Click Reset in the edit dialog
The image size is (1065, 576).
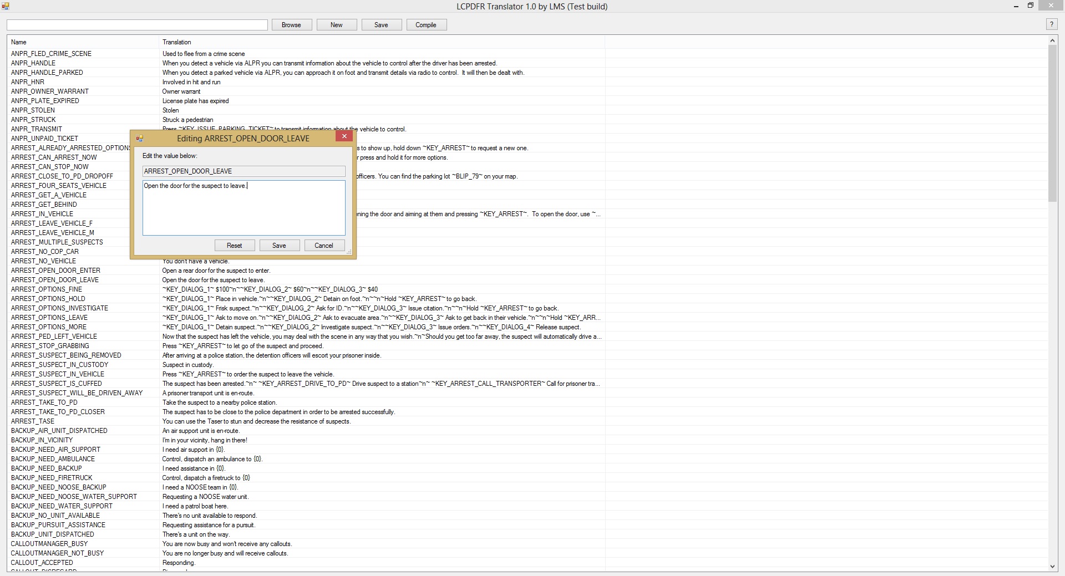(x=234, y=246)
